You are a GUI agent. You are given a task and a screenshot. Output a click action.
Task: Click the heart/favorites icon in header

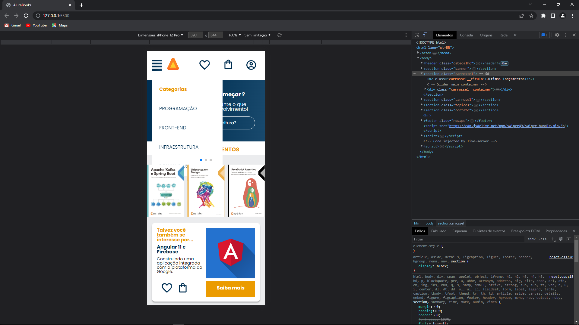205,65
